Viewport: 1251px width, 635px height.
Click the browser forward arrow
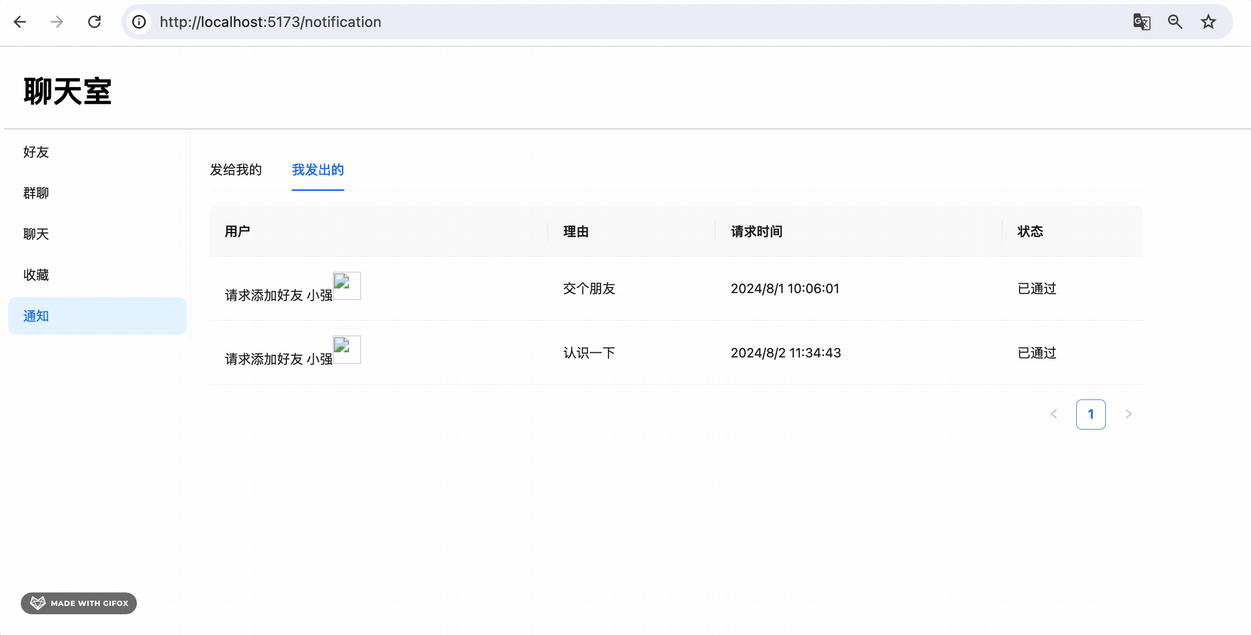[57, 22]
